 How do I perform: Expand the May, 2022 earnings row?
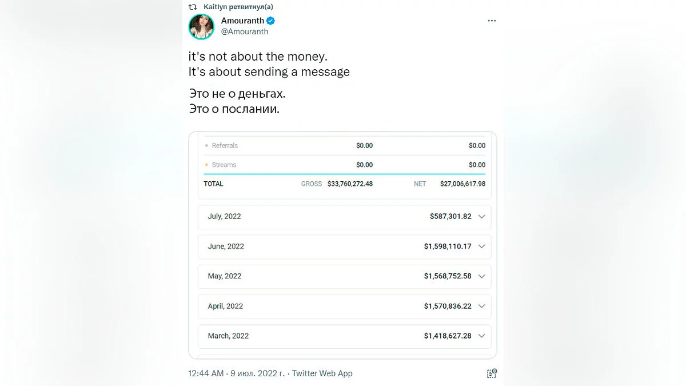pyautogui.click(x=481, y=276)
